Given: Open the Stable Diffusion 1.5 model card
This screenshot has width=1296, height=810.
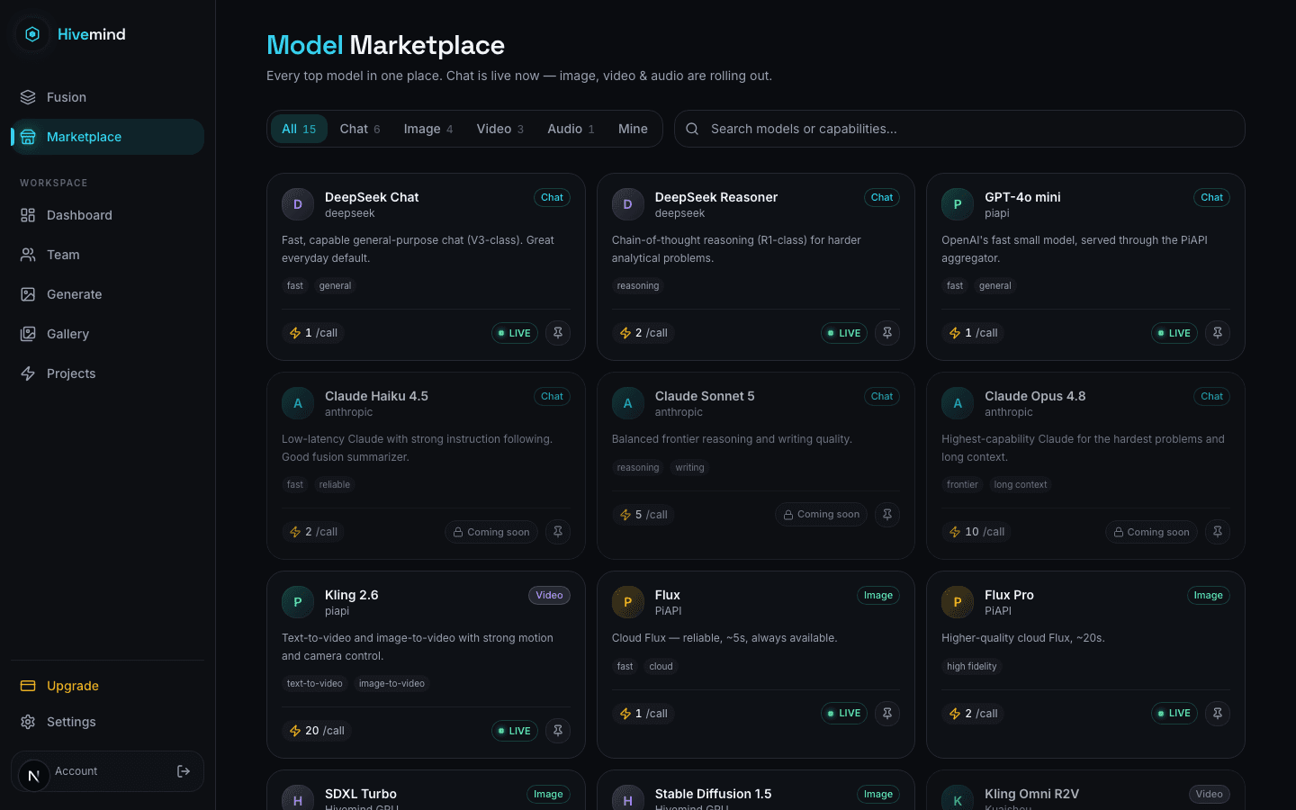Looking at the screenshot, I should tap(756, 792).
